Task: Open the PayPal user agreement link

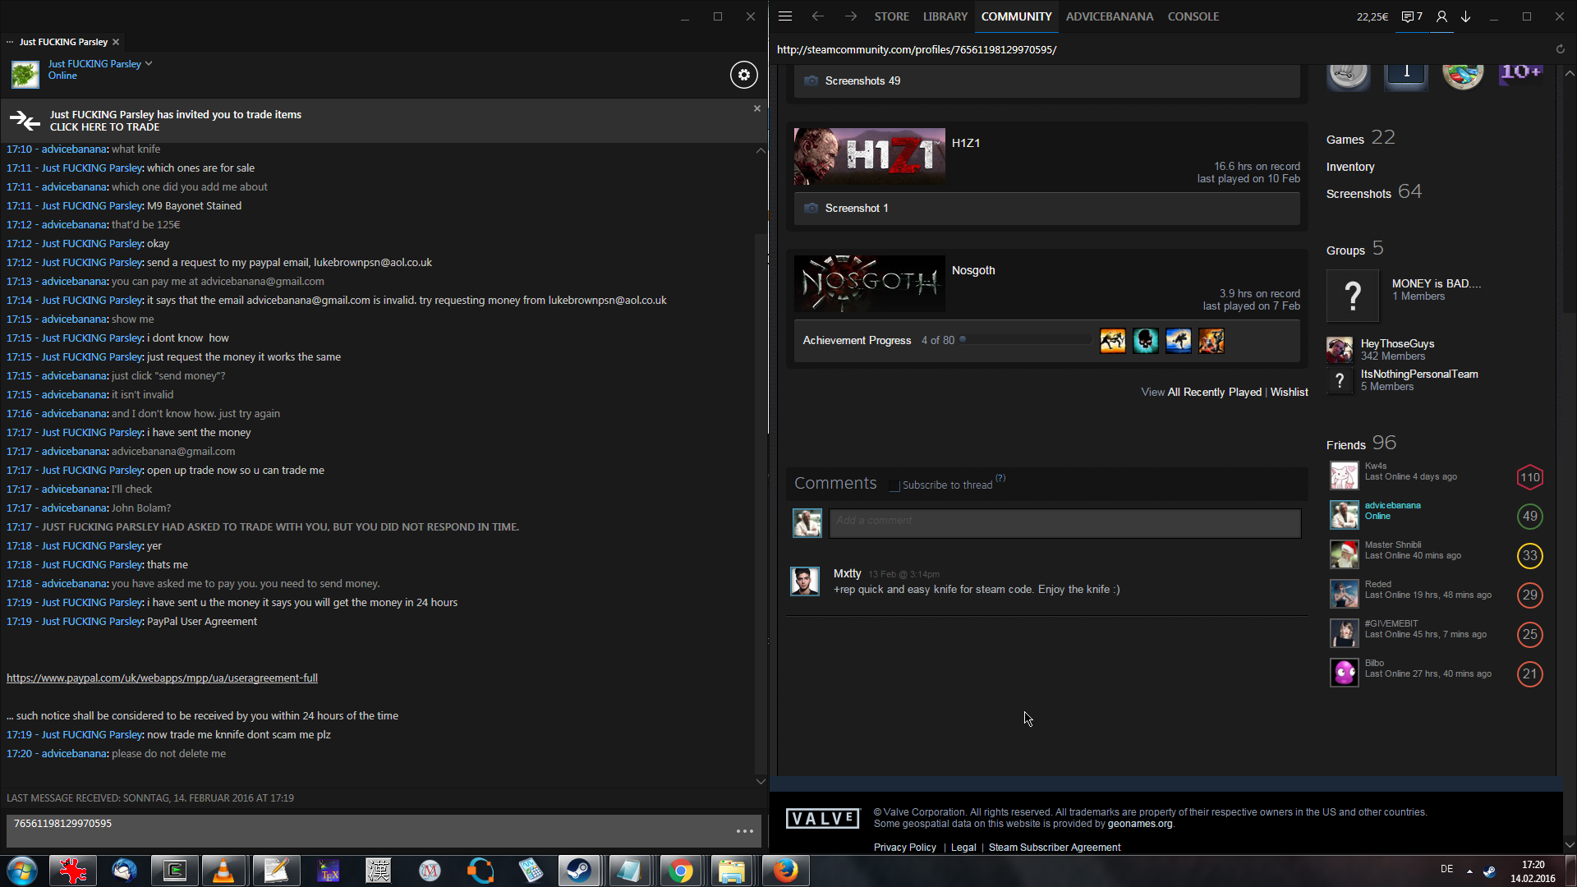Action: click(x=162, y=678)
